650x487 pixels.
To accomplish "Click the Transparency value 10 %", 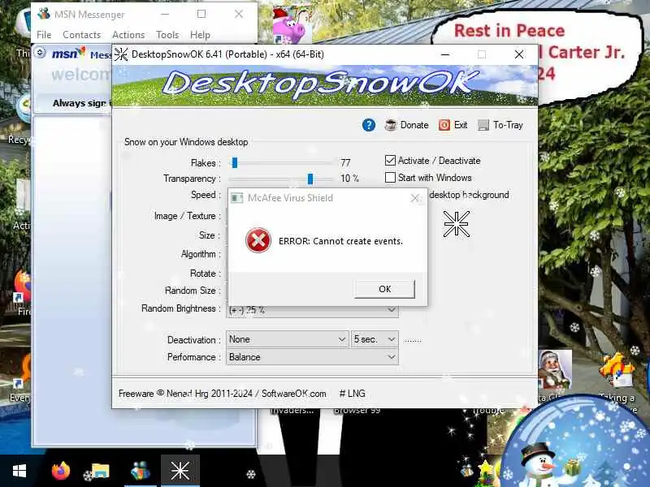I will coord(349,179).
